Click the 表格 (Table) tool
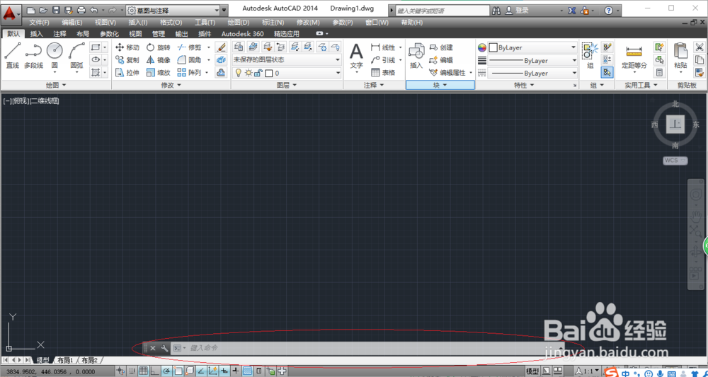Viewport: 708px width, 377px height. (383, 72)
